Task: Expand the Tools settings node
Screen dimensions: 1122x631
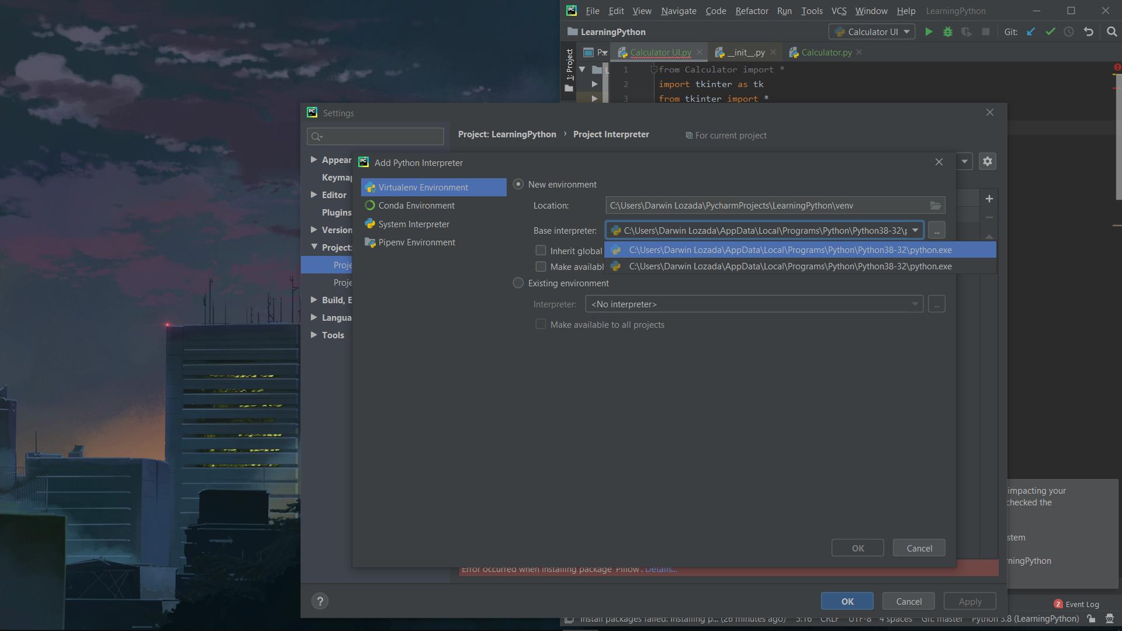Action: [x=314, y=335]
